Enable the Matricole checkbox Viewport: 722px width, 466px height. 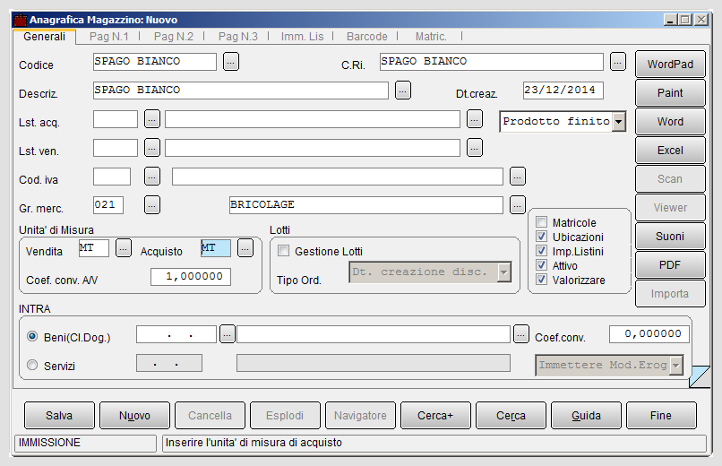[541, 222]
